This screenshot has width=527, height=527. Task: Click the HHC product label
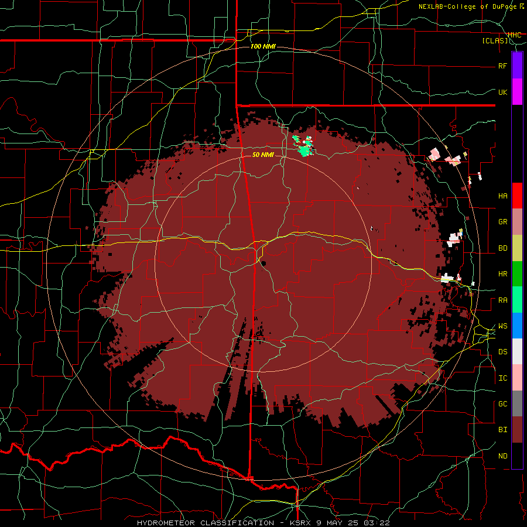pos(514,35)
